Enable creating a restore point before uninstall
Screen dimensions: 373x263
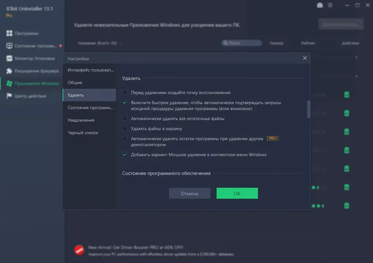[x=124, y=93]
